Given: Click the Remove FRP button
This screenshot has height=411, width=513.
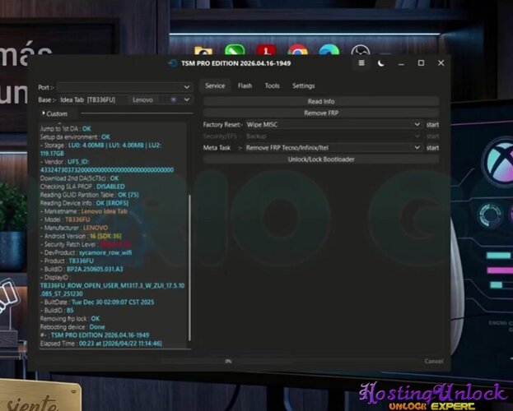Looking at the screenshot, I should pos(321,113).
